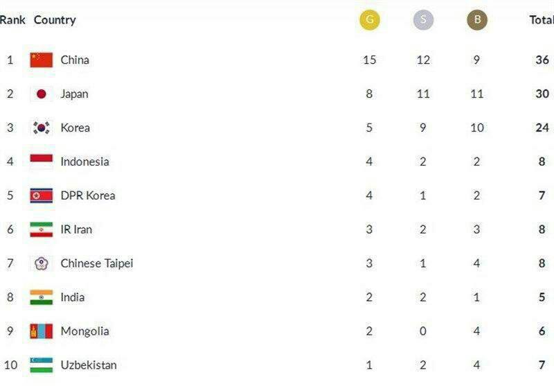Image resolution: width=554 pixels, height=386 pixels.
Task: Click the Indonesia flag icon
Action: (x=42, y=161)
